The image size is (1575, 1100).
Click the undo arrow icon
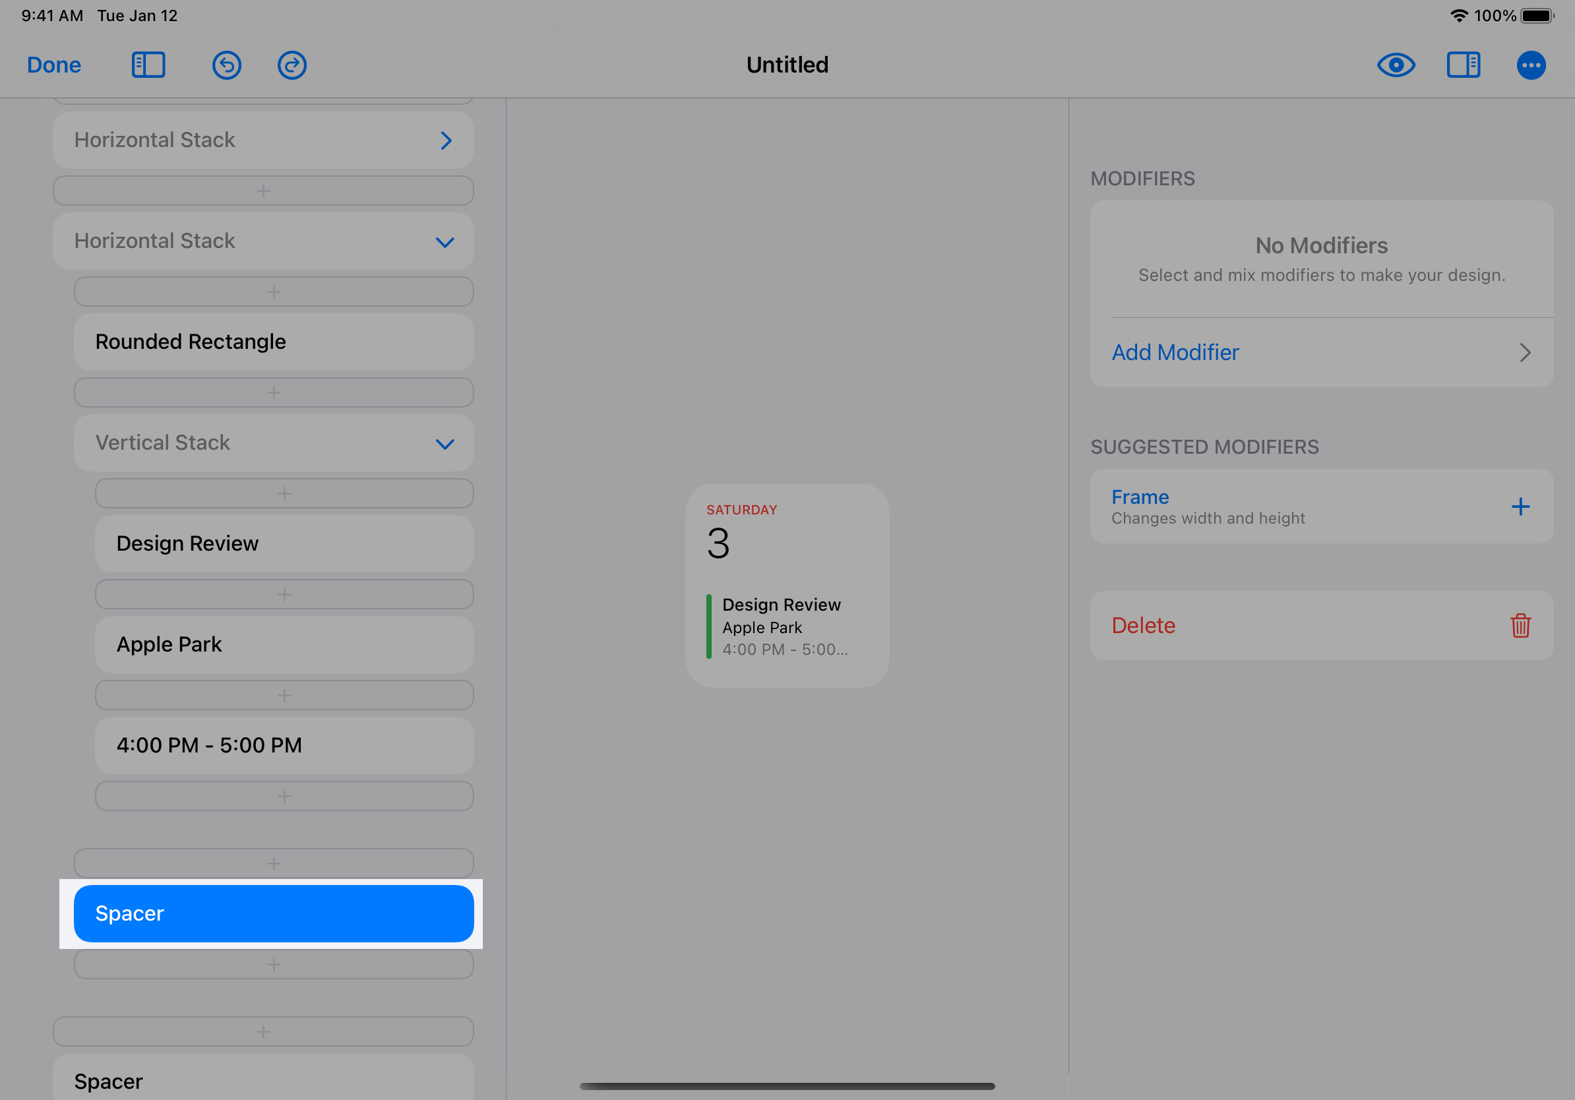click(226, 65)
